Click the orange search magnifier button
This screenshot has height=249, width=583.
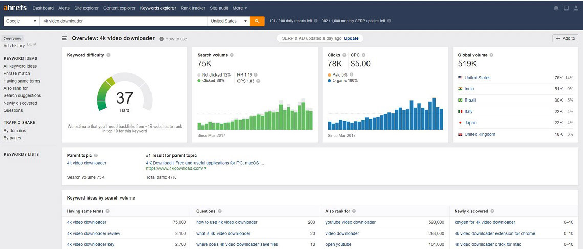point(257,21)
